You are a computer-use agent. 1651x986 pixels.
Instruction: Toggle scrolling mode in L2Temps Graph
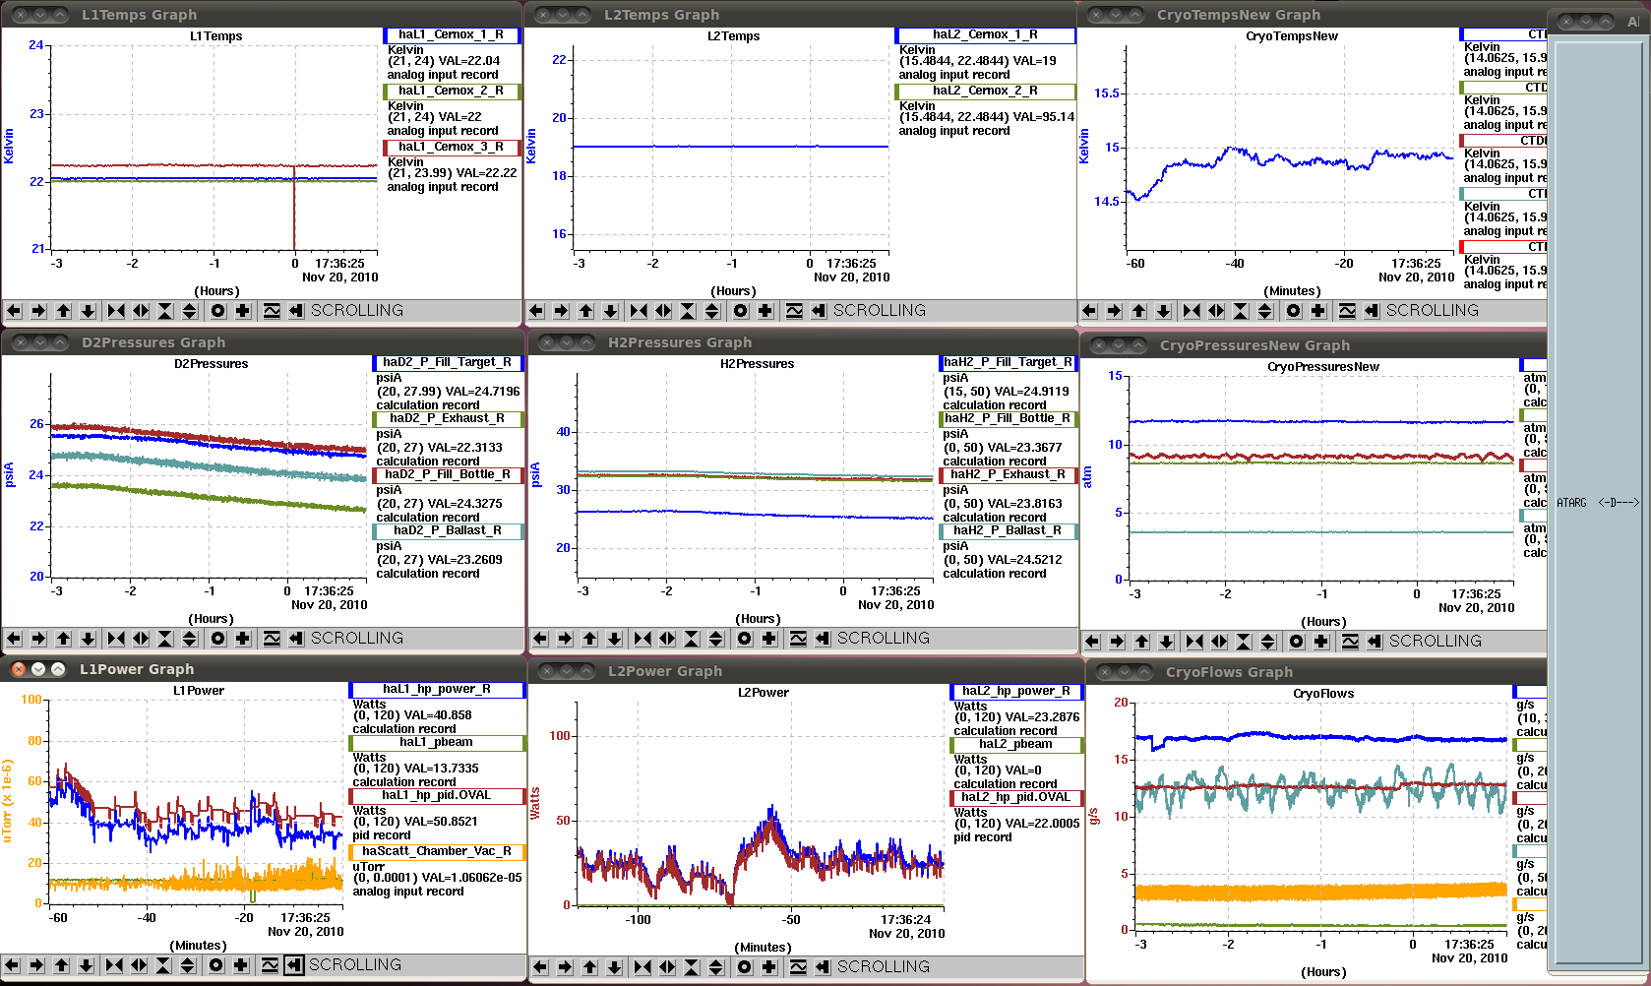point(819,311)
